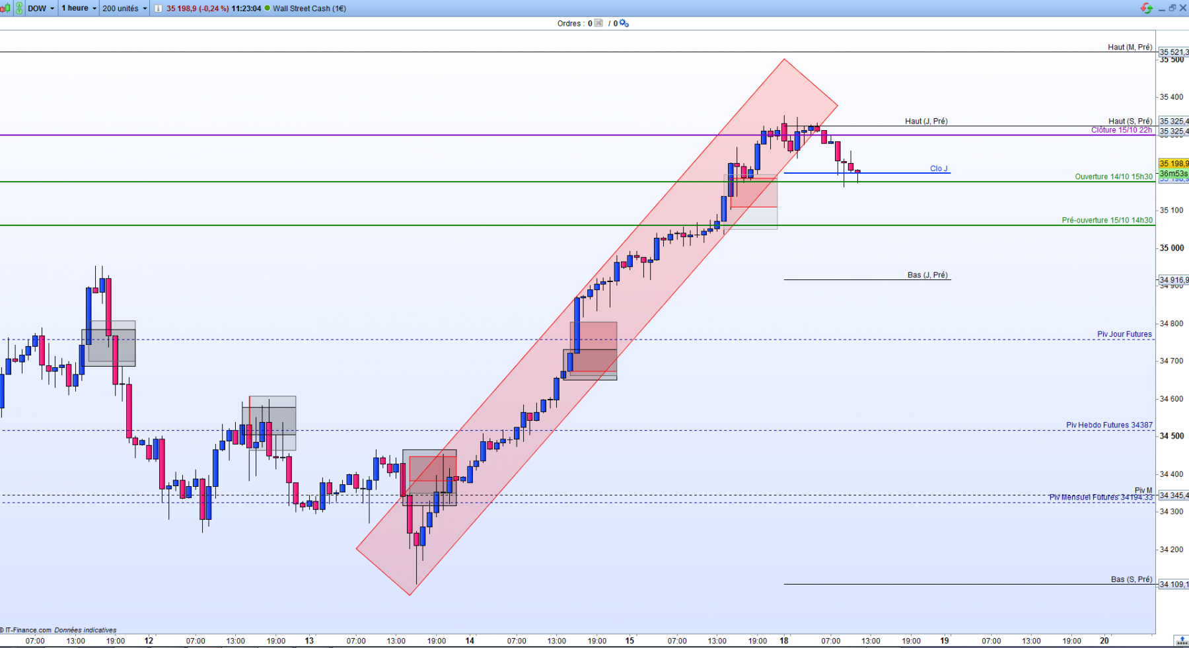
Task: Click the candlestick chart style icon
Action: 5,8
